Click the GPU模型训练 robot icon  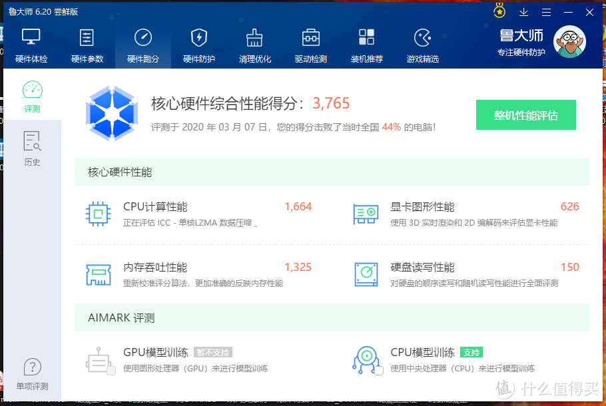97,359
